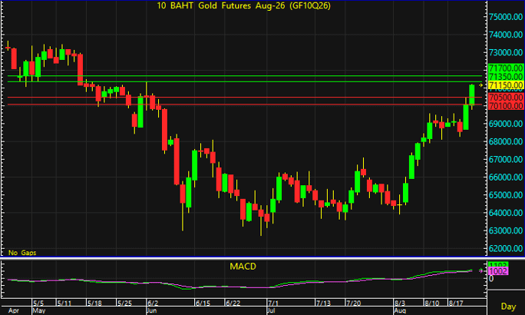Click the magenta 1002 MACD value label
The height and width of the screenshot is (315, 525).
[498, 271]
